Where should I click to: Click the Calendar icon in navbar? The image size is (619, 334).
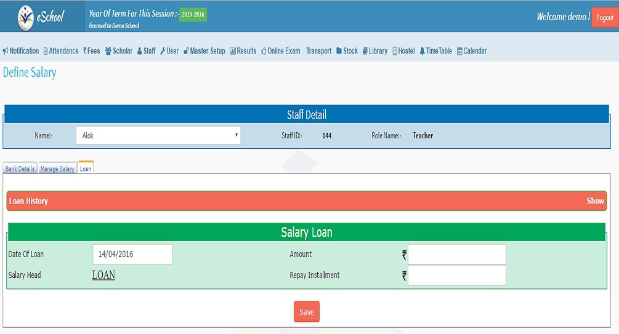pos(459,51)
